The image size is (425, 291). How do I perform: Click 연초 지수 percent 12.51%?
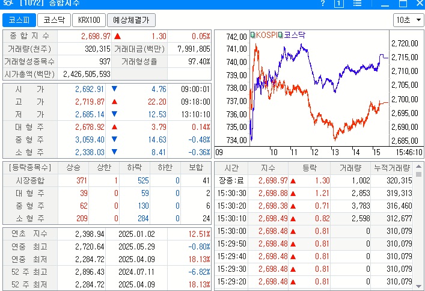click(x=199, y=234)
